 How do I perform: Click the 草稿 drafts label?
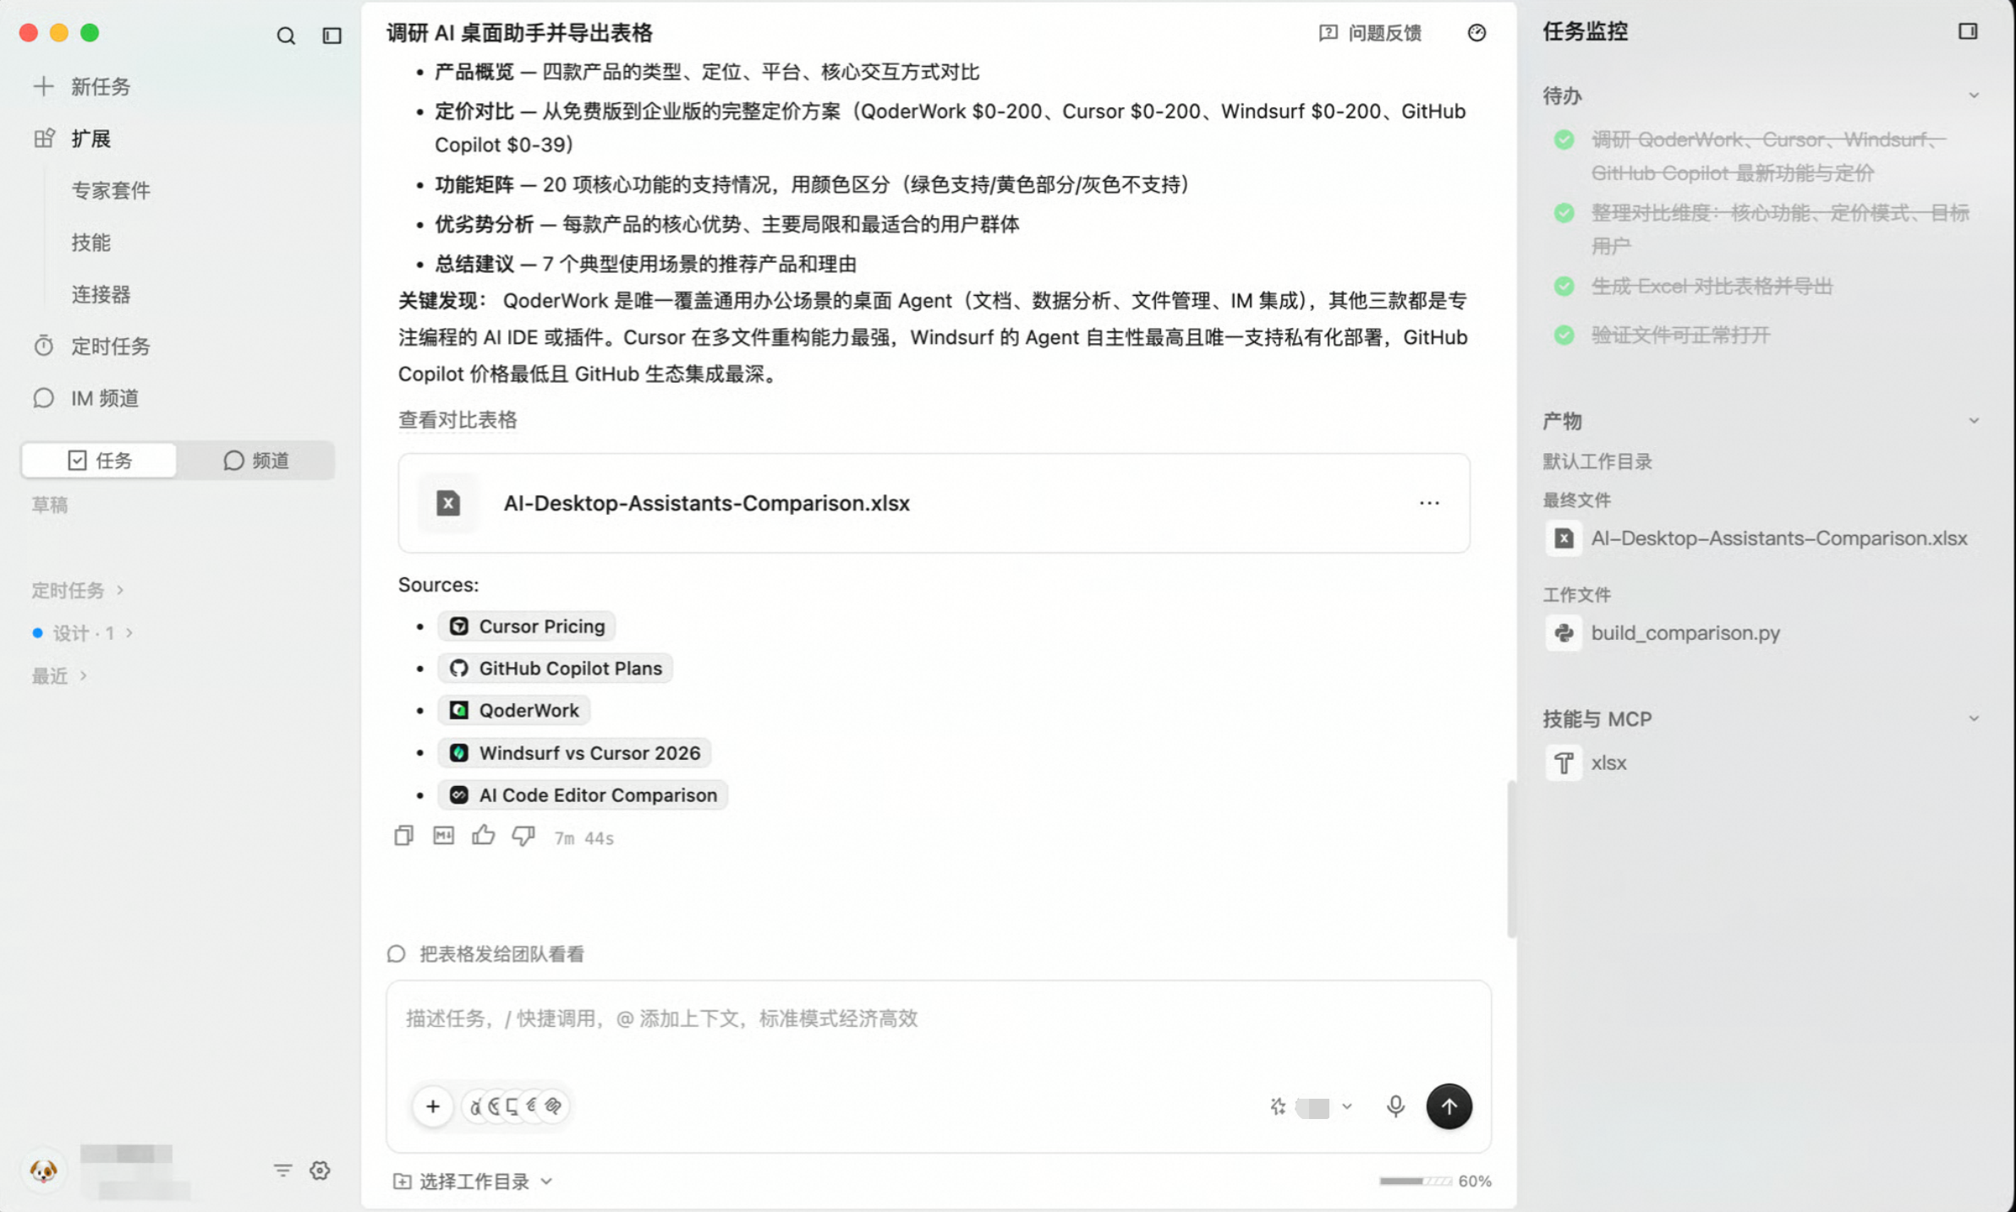[x=50, y=505]
